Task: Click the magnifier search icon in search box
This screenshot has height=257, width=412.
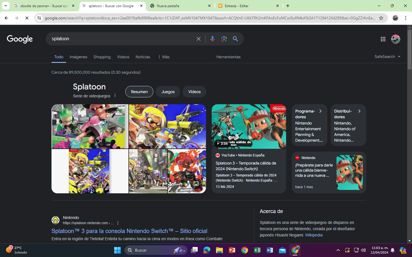Action: tap(235, 39)
